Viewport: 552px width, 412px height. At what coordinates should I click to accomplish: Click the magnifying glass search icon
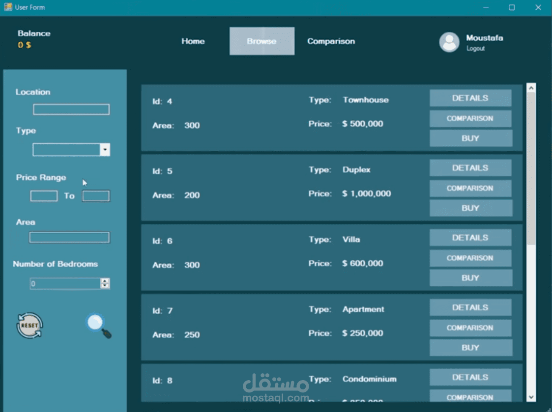(99, 326)
